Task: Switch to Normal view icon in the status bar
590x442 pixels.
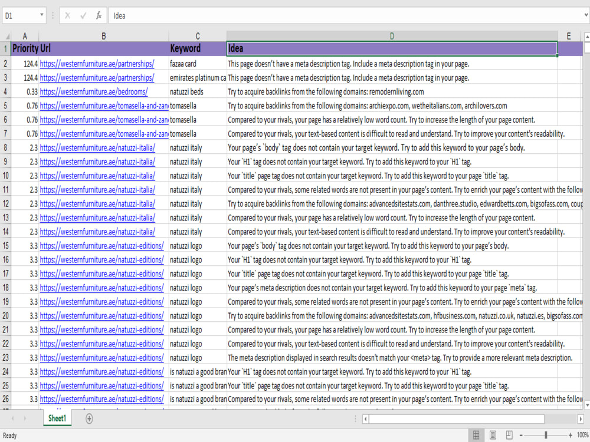Action: coord(476,436)
